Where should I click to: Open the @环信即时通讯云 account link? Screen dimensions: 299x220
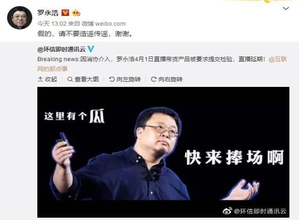(62, 50)
